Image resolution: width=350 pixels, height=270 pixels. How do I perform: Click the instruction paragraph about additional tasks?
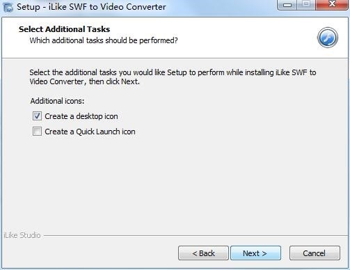click(173, 77)
